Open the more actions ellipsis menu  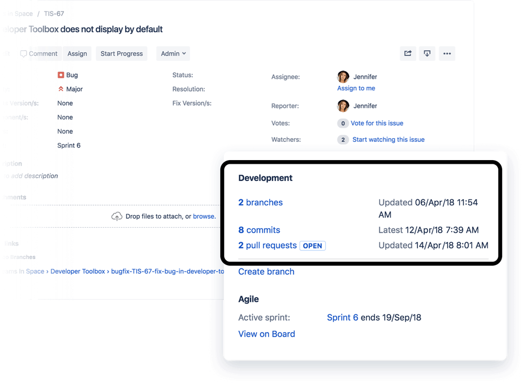(x=447, y=53)
